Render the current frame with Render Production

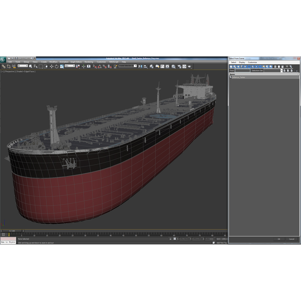pos(189,67)
